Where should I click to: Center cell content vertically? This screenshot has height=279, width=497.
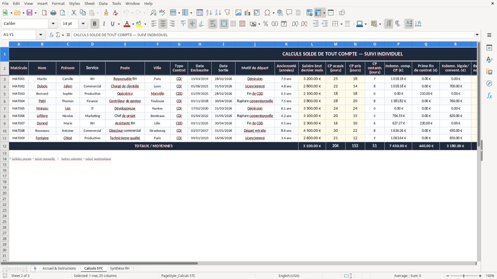192,24
